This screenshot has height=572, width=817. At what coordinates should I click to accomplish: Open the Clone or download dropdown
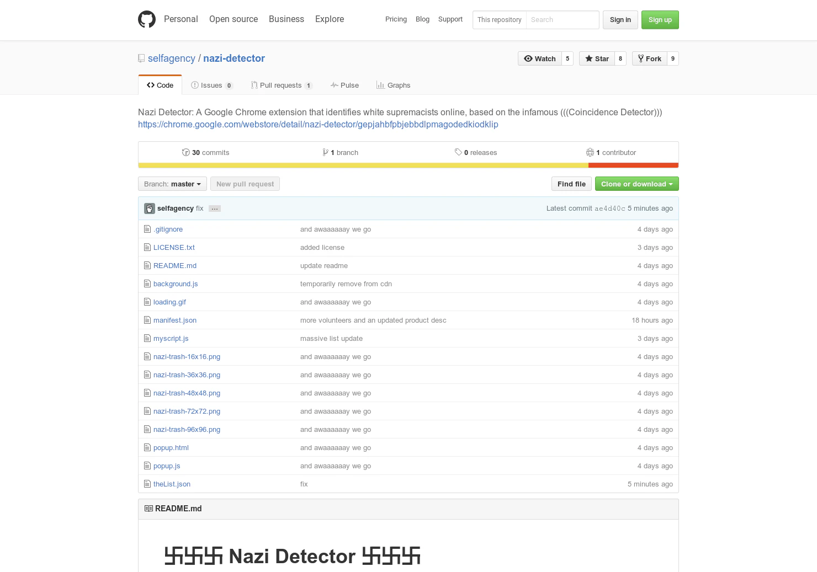point(636,184)
